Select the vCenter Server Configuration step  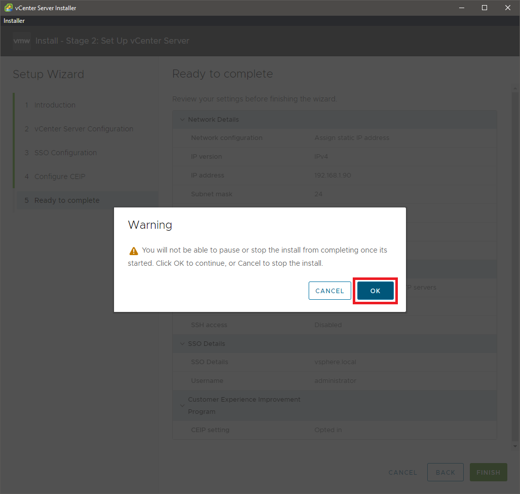tap(84, 129)
